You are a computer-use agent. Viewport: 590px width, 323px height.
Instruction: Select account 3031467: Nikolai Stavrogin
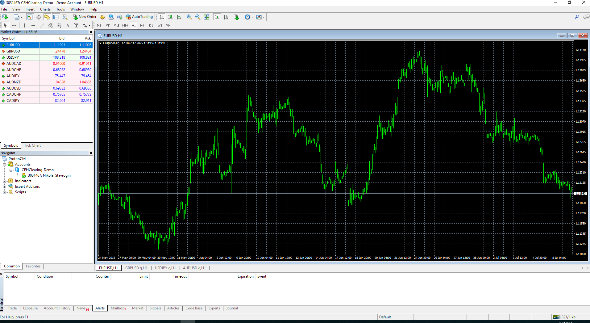49,175
